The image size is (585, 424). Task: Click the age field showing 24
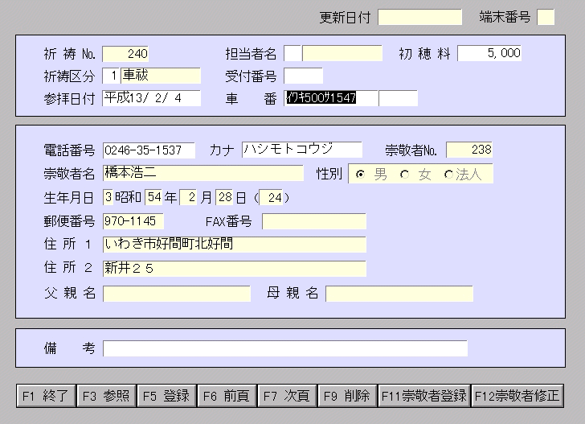[x=272, y=197]
